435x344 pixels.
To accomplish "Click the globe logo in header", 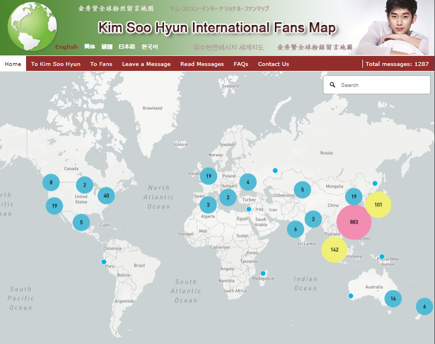I will (x=32, y=27).
